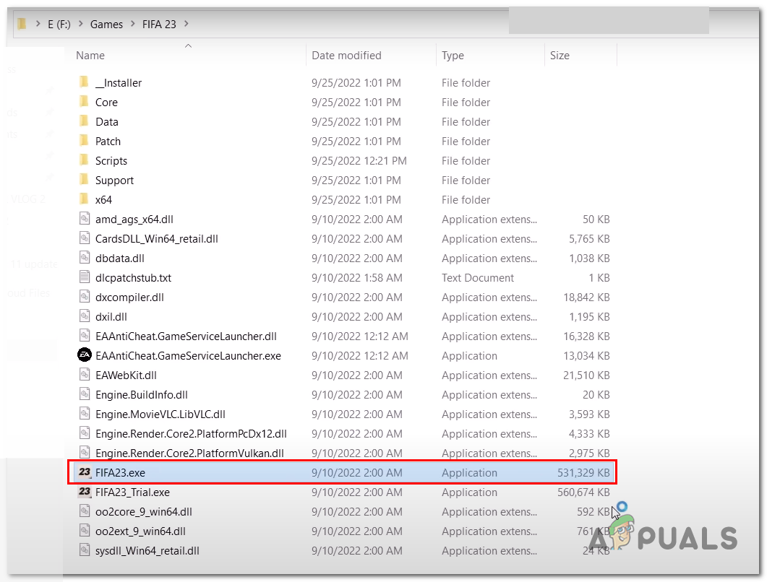Select the dxcompiler.dll file name

click(129, 297)
